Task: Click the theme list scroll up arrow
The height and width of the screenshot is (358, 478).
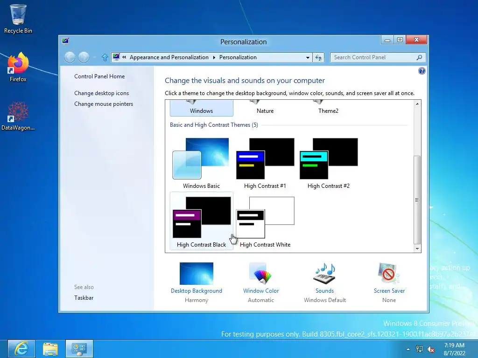Action: [417, 104]
